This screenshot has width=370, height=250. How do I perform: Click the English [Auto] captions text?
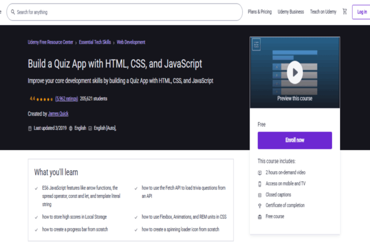click(x=105, y=128)
